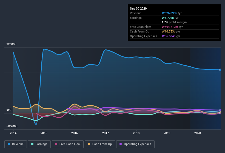Click the ₩8.706b earnings value in the tooltip
225x153 pixels.
pos(168,18)
